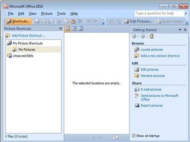
Task: Click the Print icon in the toolbar
Action: pos(44,21)
